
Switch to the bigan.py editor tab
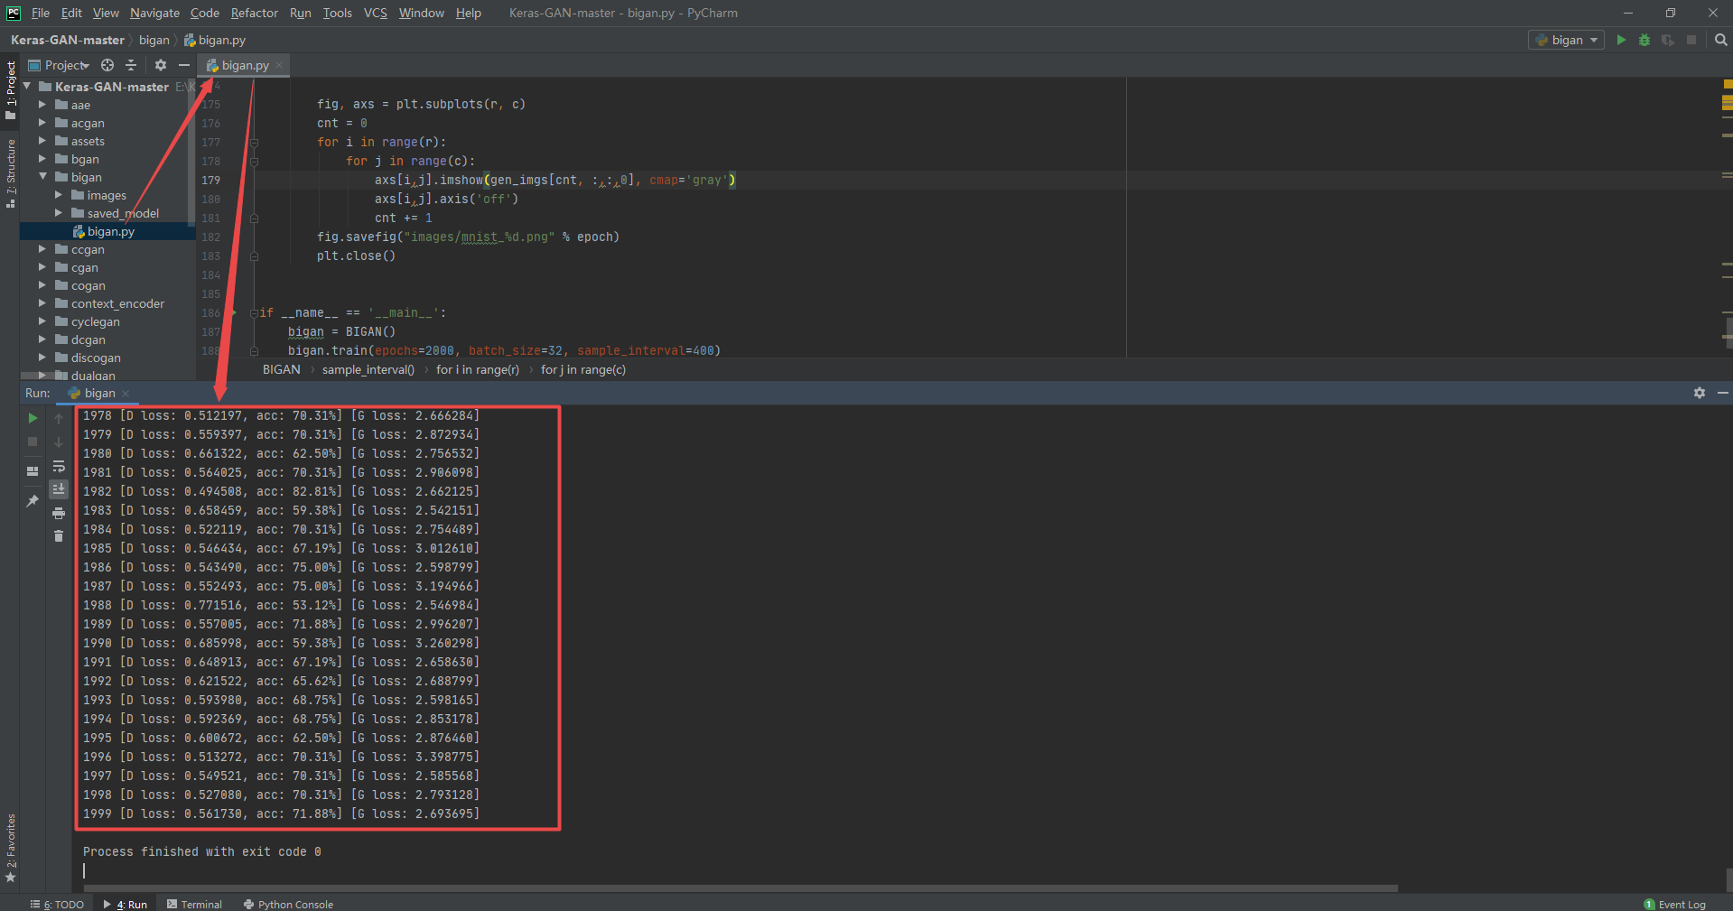coord(245,65)
